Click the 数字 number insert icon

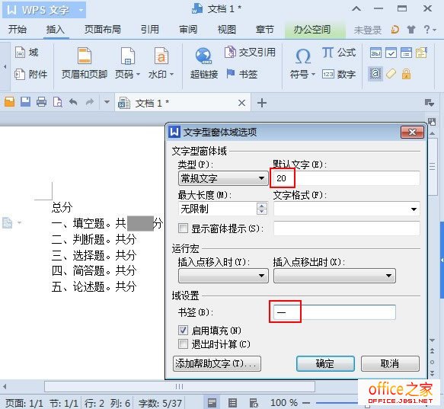[x=339, y=74]
